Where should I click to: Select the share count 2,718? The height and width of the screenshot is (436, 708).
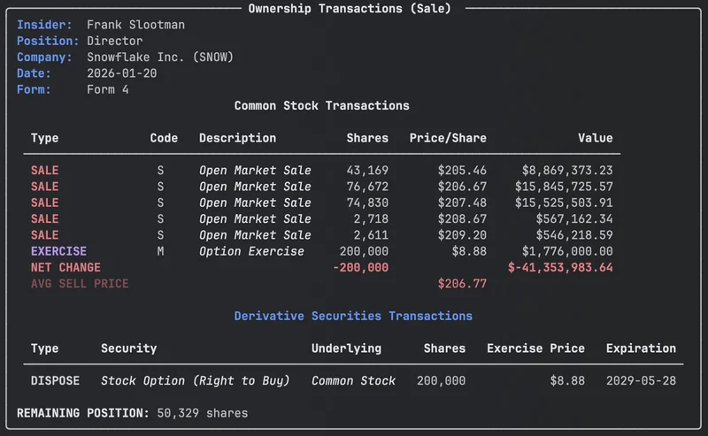(371, 219)
